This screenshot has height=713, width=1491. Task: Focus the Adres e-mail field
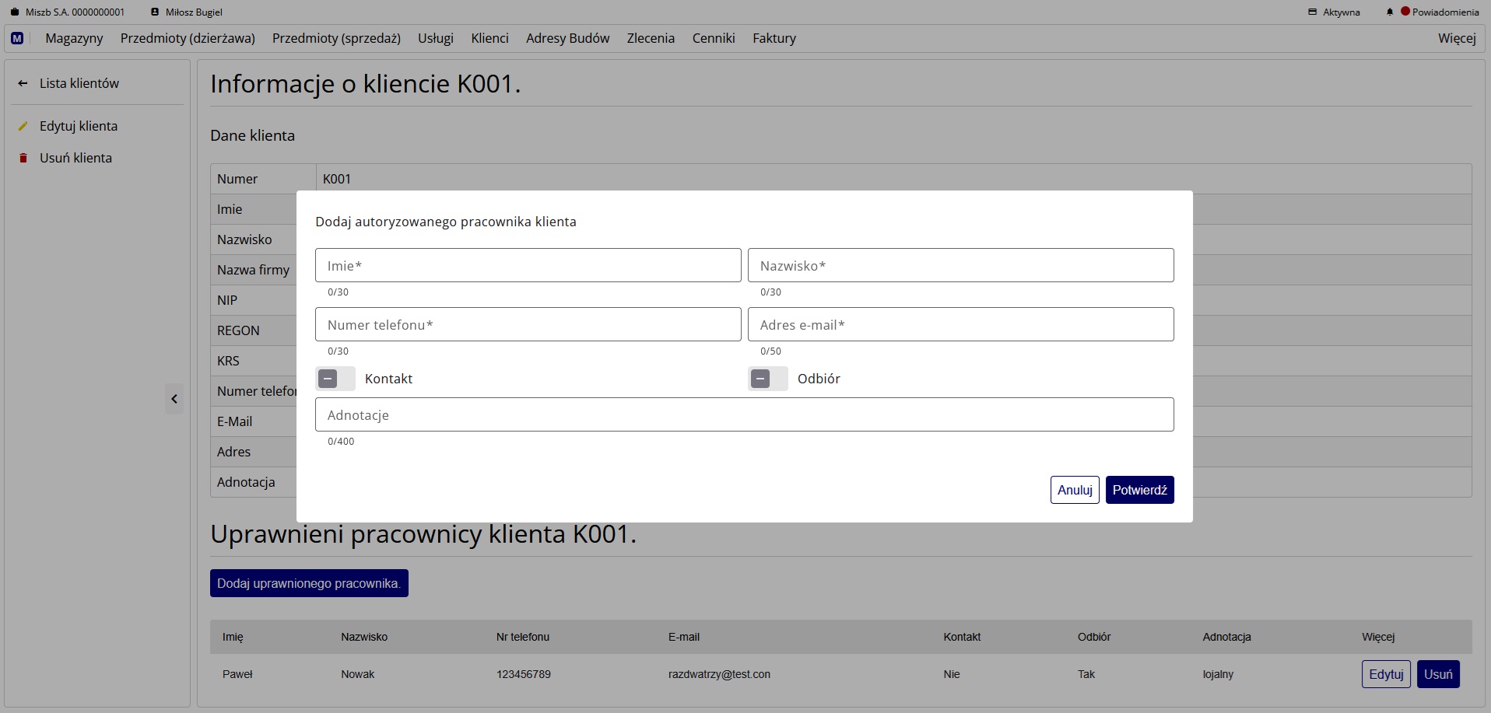(x=960, y=324)
